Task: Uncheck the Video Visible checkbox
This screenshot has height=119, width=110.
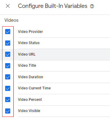Action: (x=8, y=111)
